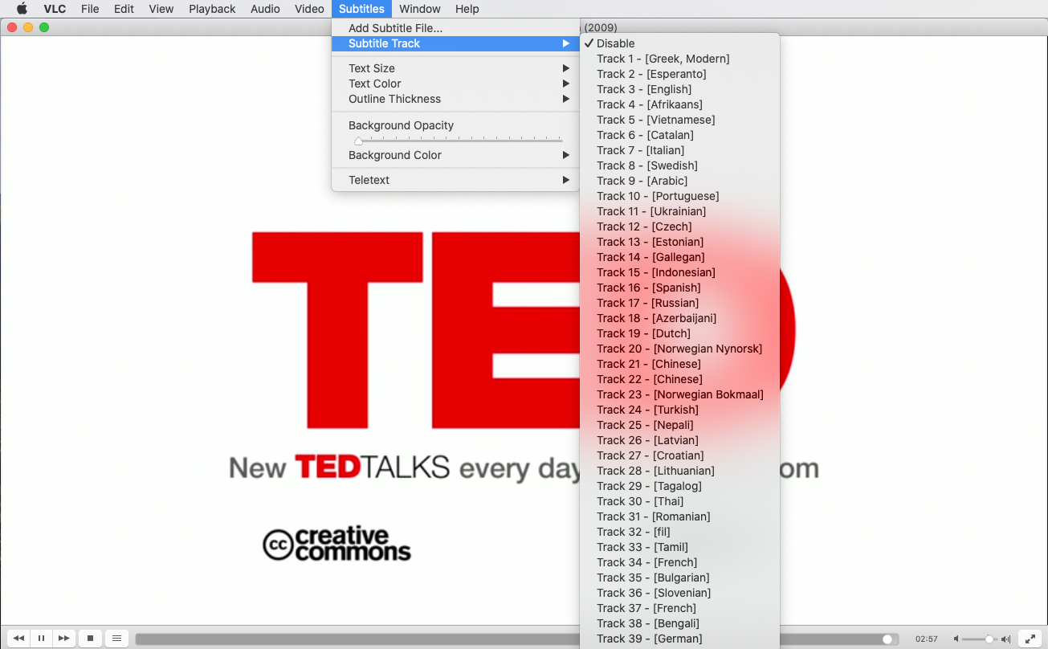Choose Track 38 Bengali subtitles
The image size is (1048, 649).
click(679, 623)
